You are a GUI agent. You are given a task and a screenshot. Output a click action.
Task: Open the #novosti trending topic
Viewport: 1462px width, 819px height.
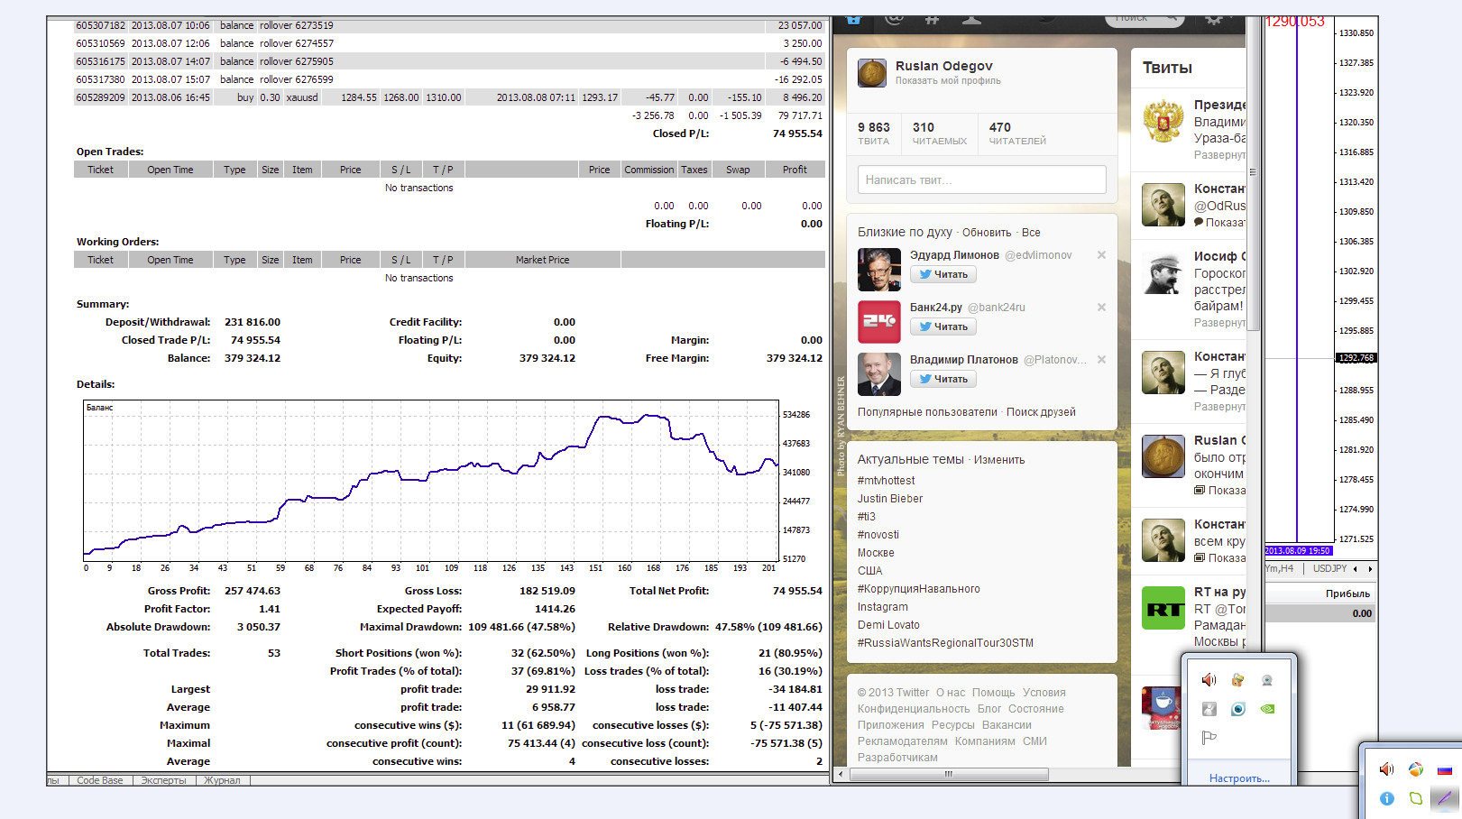click(878, 535)
